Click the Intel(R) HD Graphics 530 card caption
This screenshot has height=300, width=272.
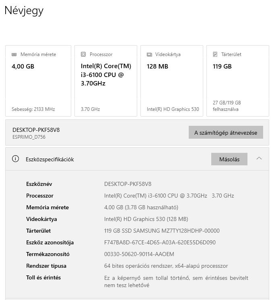tap(173, 109)
